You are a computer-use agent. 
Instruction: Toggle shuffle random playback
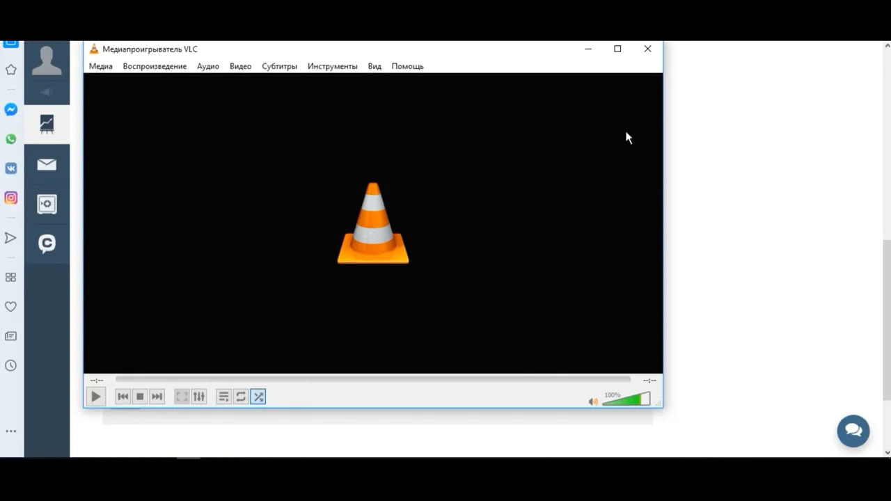point(258,397)
